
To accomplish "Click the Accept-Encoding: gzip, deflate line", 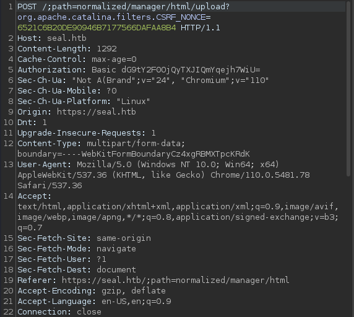I will (x=92, y=290).
